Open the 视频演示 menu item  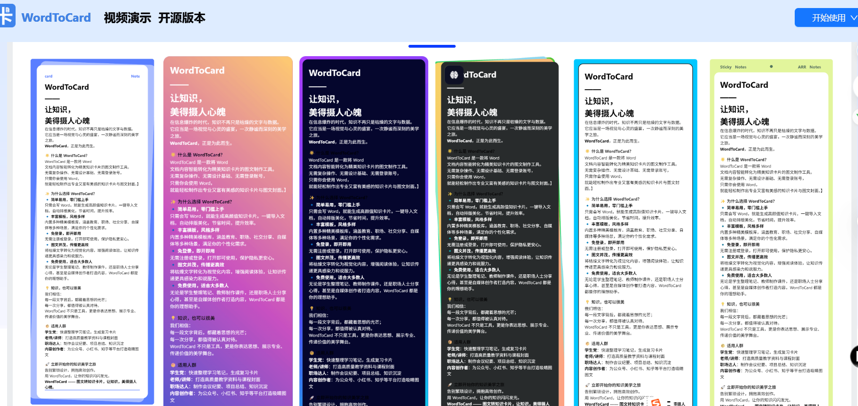click(x=127, y=18)
